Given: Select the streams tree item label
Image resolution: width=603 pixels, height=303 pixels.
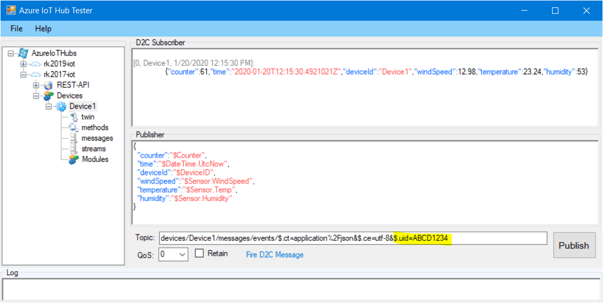Looking at the screenshot, I should 93,149.
